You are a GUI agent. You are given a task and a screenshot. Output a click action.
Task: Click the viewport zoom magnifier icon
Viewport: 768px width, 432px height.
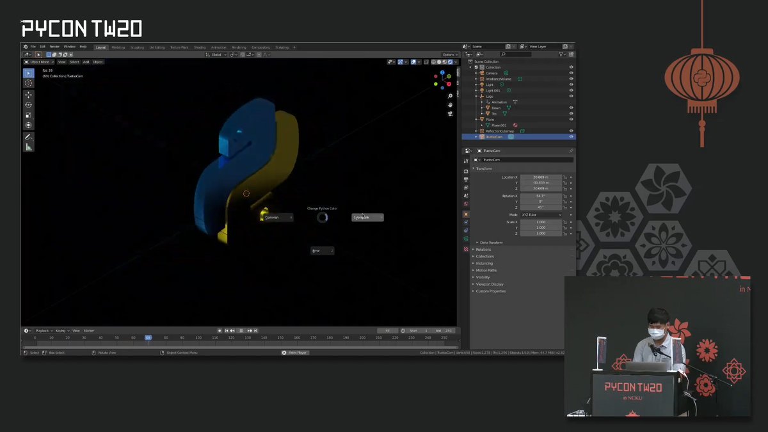coord(451,97)
